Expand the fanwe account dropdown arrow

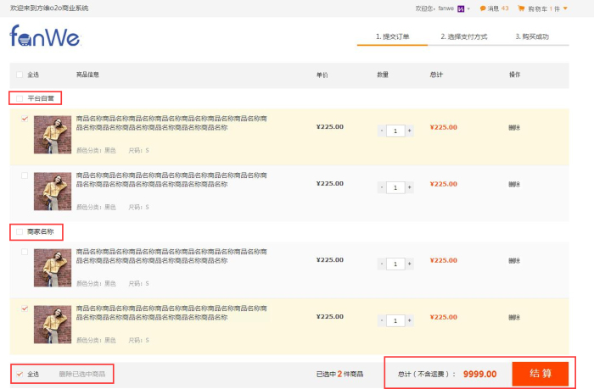[468, 8]
